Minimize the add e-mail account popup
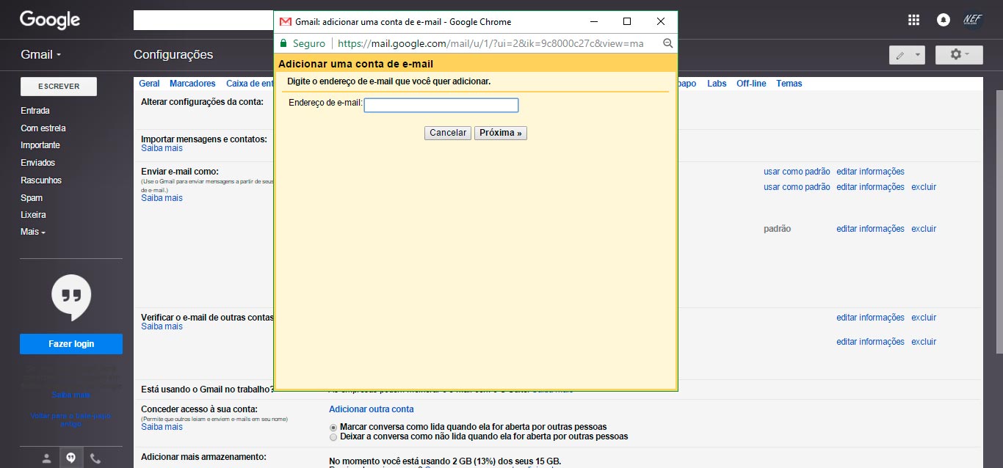Image resolution: width=1003 pixels, height=468 pixels. [593, 21]
